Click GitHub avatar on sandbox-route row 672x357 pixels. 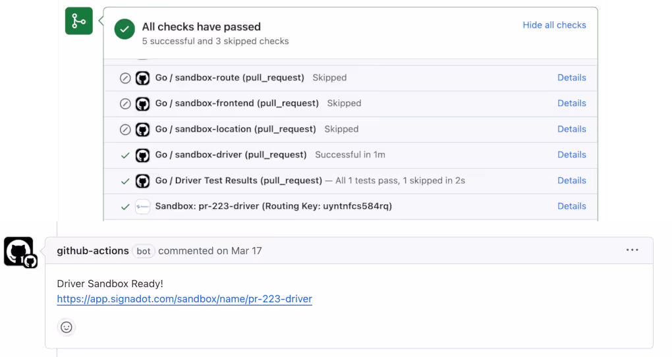click(143, 78)
